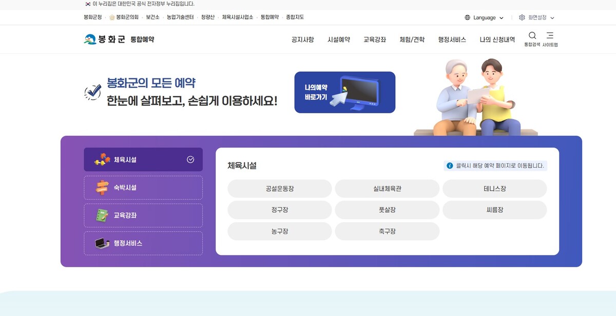Screen dimensions: 616x316
Task: Click the signpost icon for 숙박시설
Action: [102, 188]
